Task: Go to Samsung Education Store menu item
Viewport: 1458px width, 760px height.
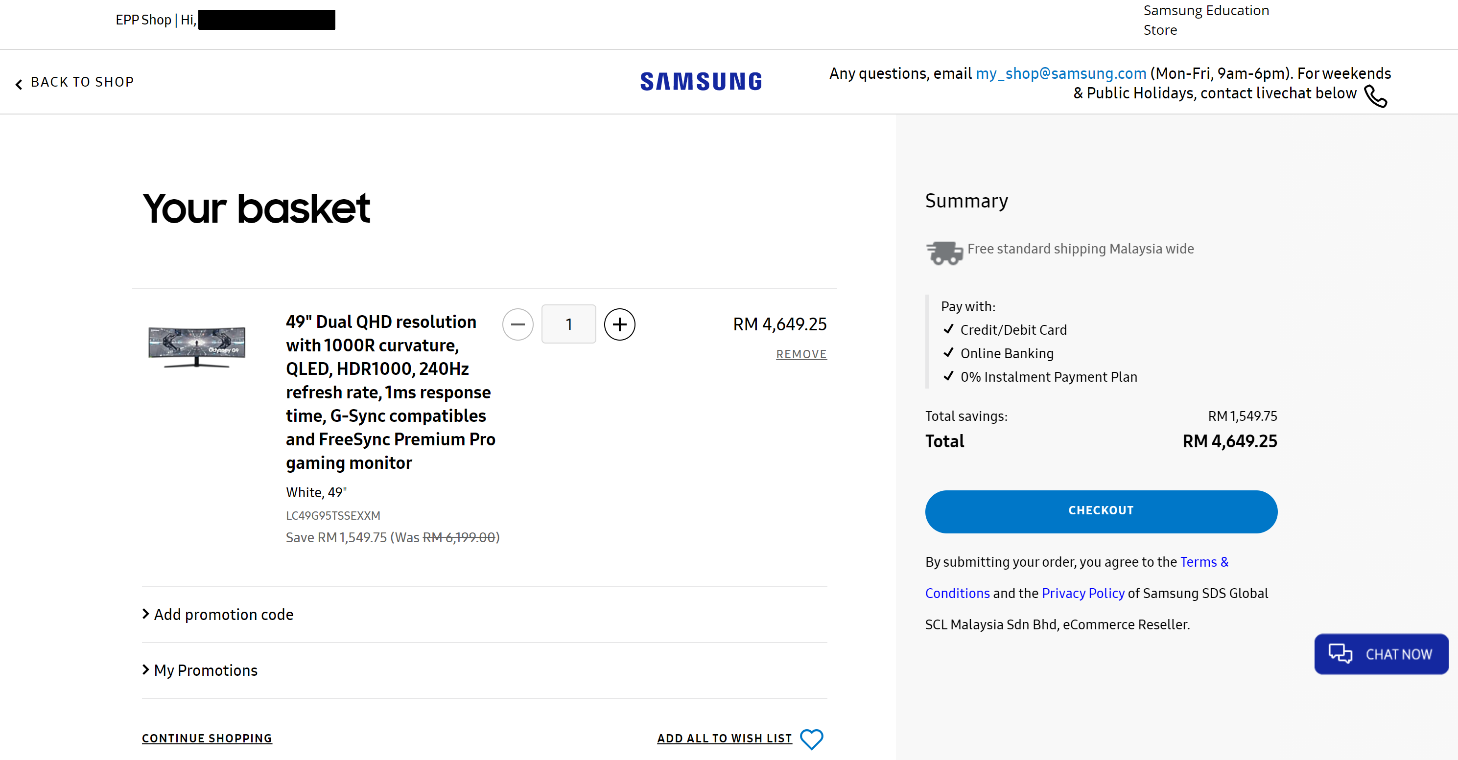Action: (1205, 20)
